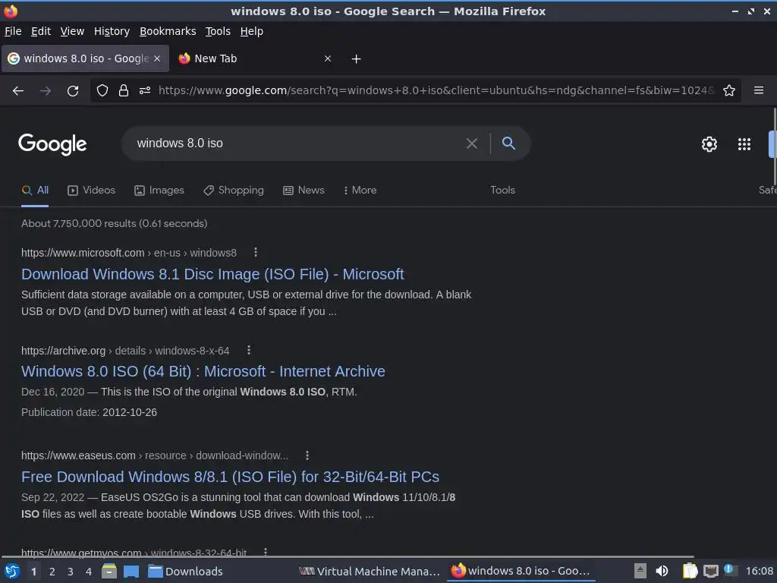The height and width of the screenshot is (583, 777).
Task: Open the History menu
Action: 112,31
